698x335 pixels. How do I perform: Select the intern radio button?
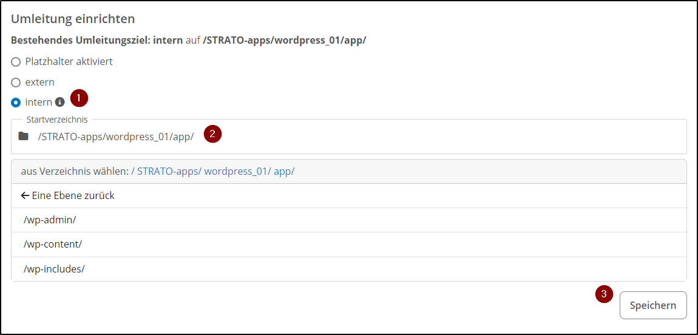coord(16,103)
